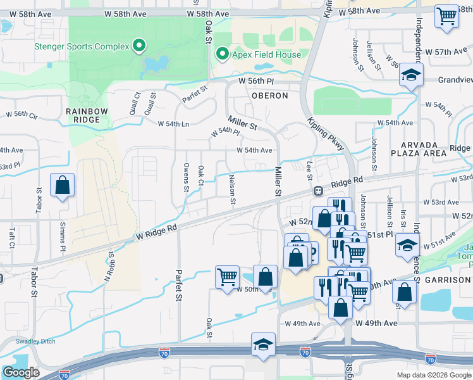Click the Lee St street label

309,170
